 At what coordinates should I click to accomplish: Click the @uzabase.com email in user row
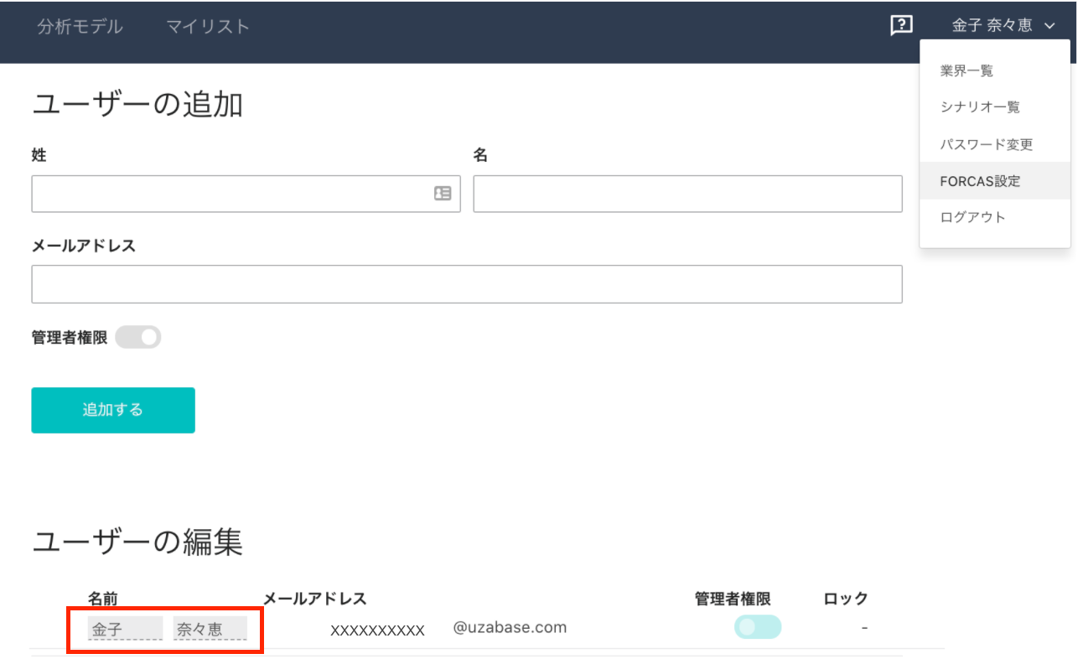(x=510, y=627)
